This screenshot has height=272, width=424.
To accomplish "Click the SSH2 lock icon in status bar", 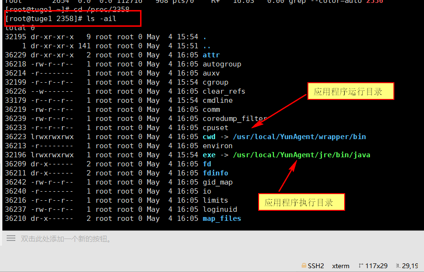I will [304, 266].
